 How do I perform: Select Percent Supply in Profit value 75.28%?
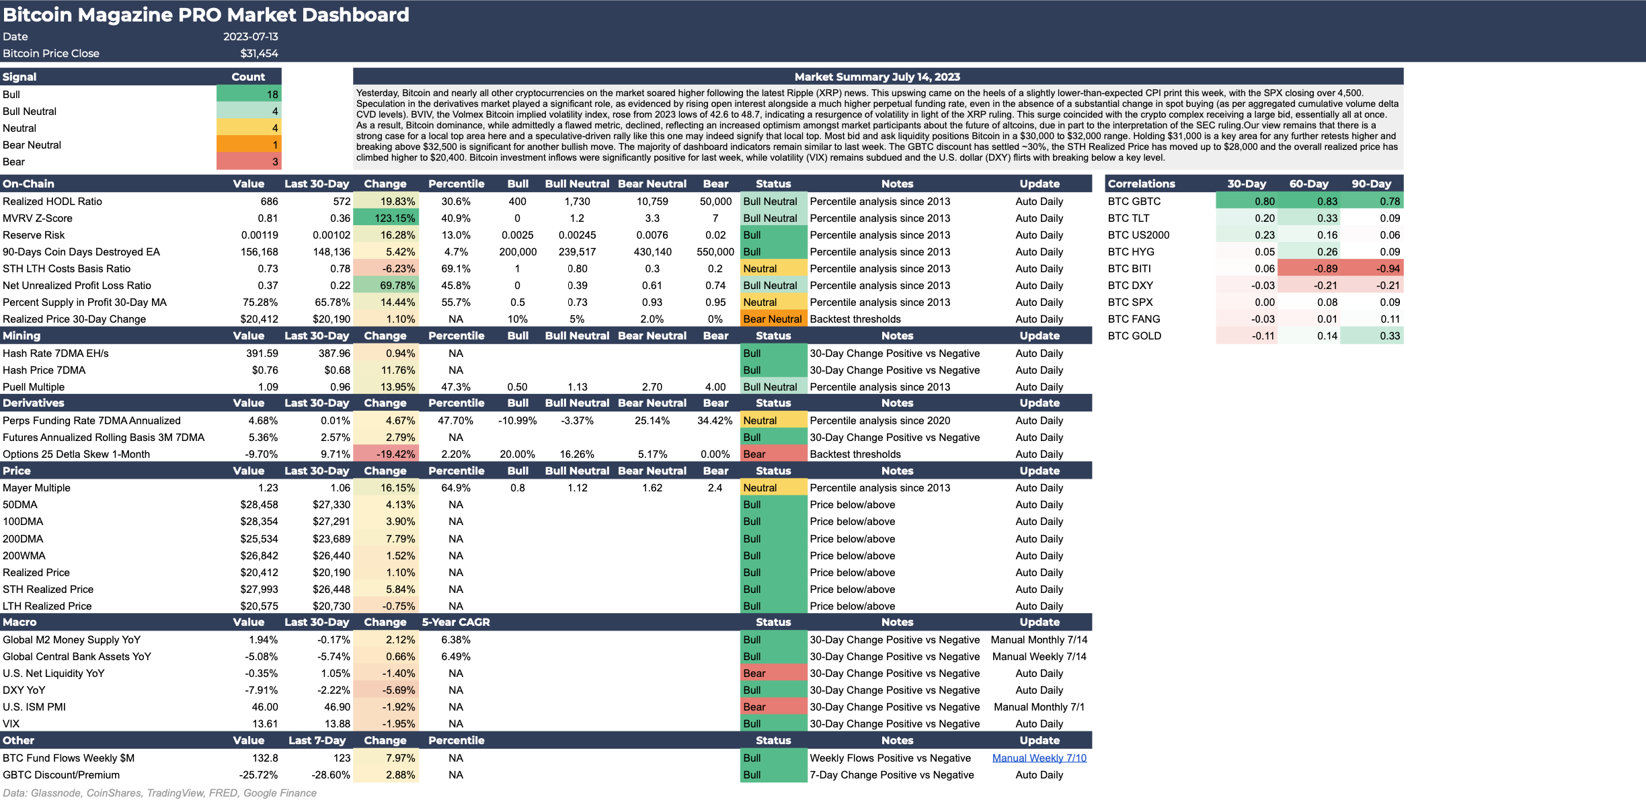pos(260,302)
